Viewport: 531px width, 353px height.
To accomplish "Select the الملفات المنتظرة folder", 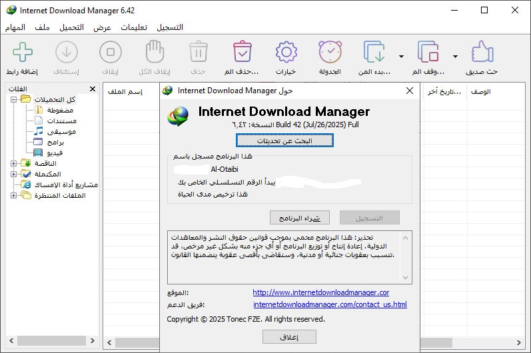I will coord(60,196).
